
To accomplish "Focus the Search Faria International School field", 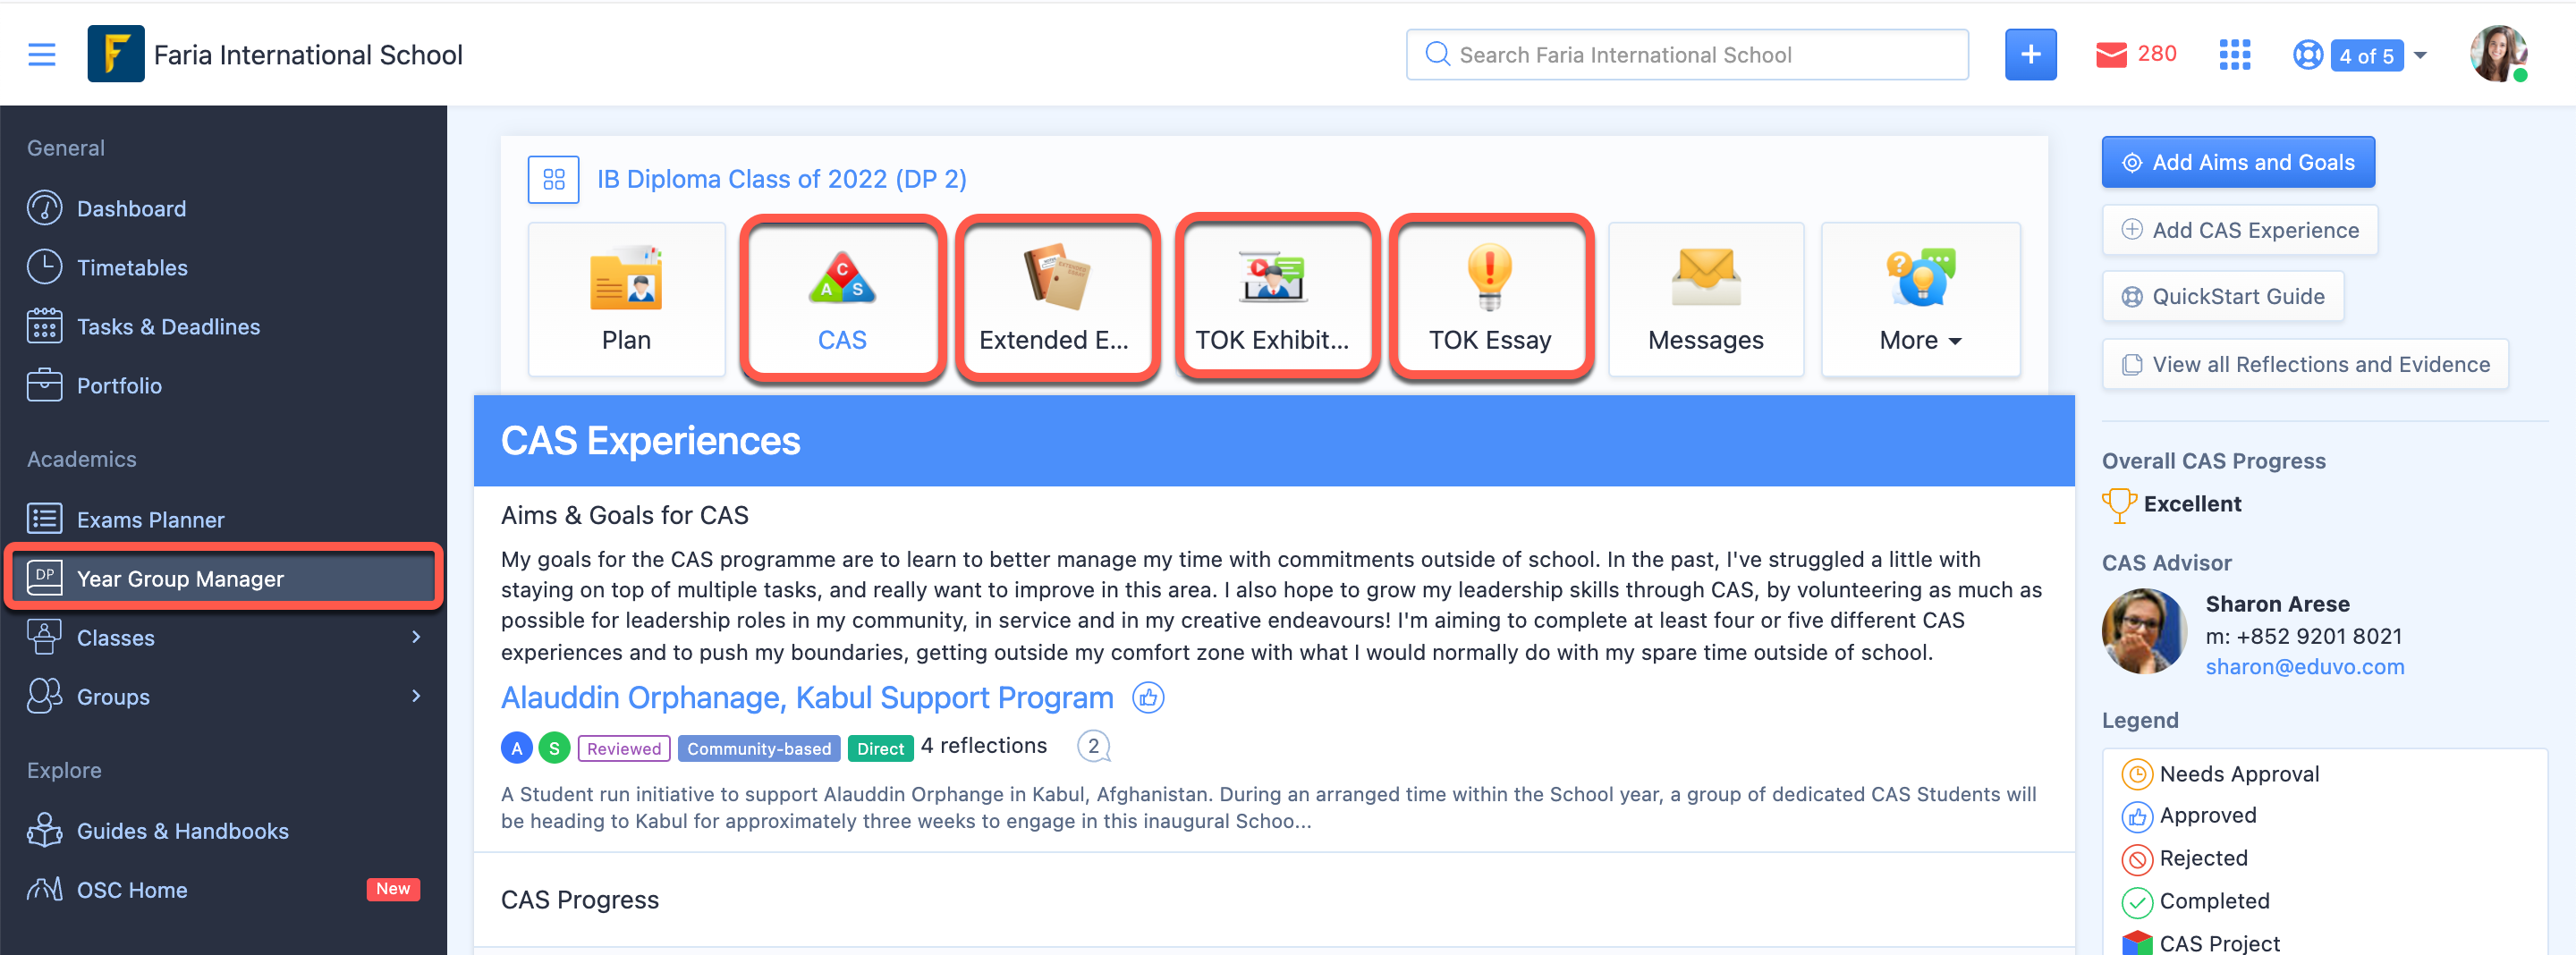I will click(1687, 54).
